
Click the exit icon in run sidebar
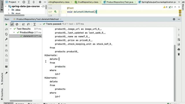point(6,60)
